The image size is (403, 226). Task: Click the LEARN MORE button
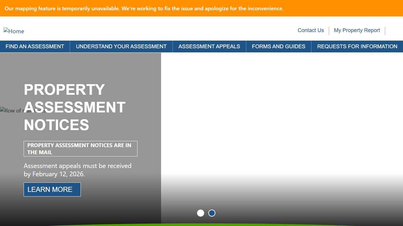52,189
